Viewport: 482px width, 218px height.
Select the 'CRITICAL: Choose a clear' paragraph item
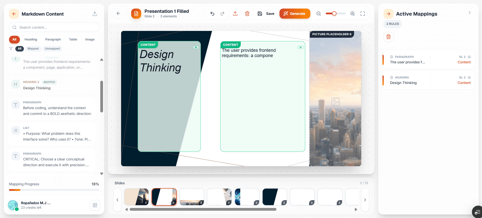52,159
